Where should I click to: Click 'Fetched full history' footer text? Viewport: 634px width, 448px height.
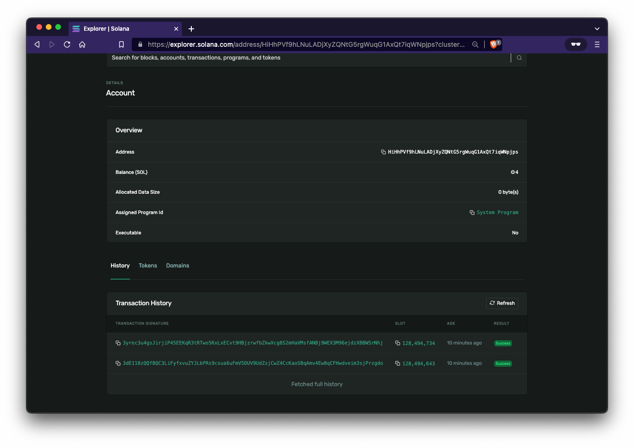pos(317,384)
